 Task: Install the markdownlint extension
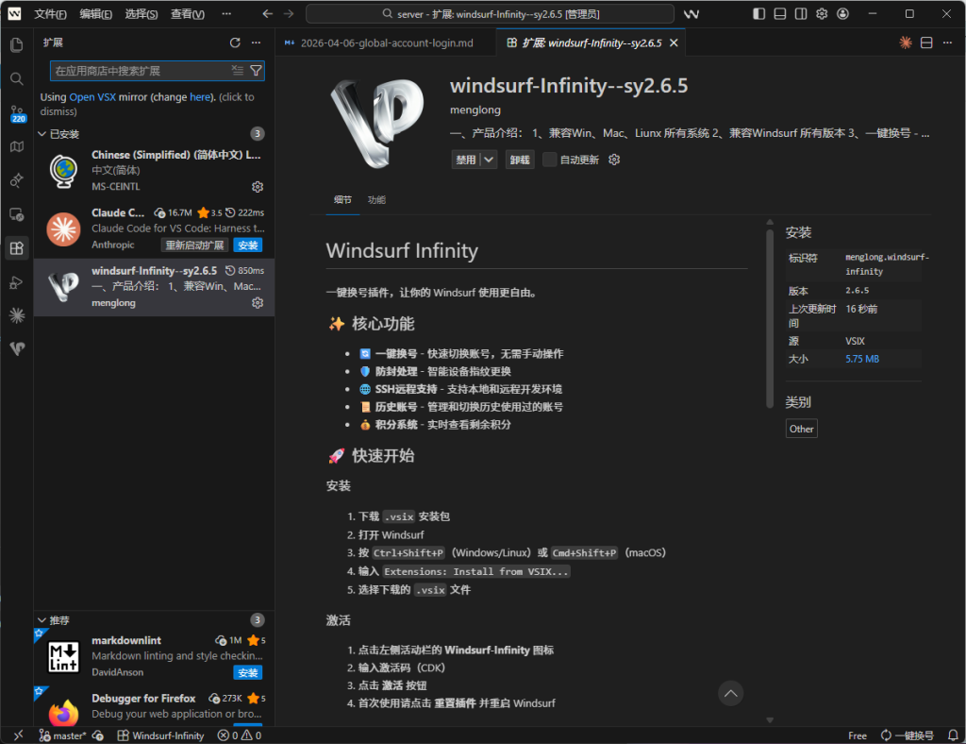pos(248,673)
